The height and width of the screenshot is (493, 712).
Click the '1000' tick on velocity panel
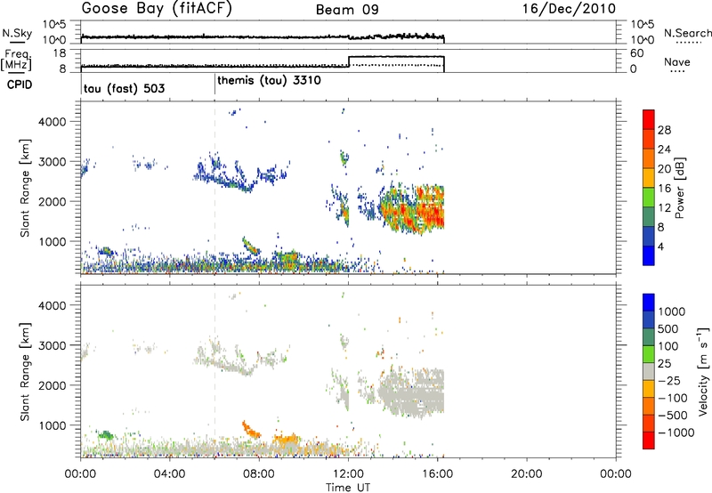point(54,425)
